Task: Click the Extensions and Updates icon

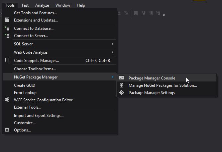Action: click(x=7, y=20)
